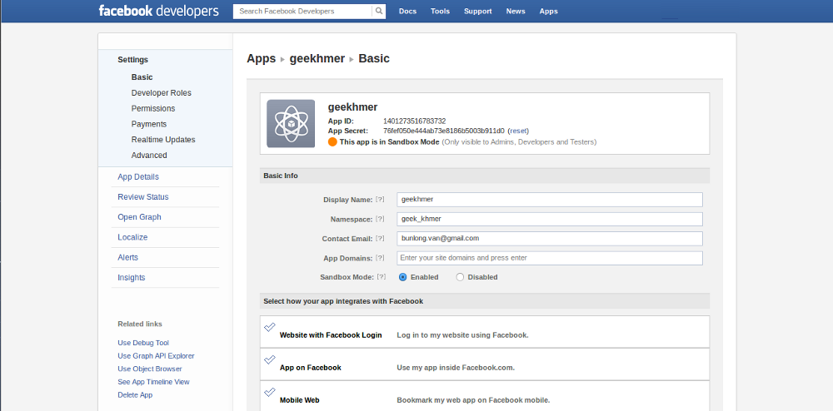This screenshot has height=411, width=833.
Task: Click the orange Sandbox Mode status dot
Action: click(332, 142)
